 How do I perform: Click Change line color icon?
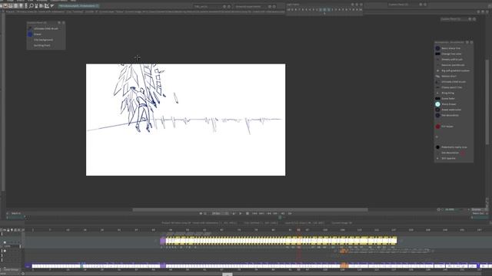(x=437, y=54)
